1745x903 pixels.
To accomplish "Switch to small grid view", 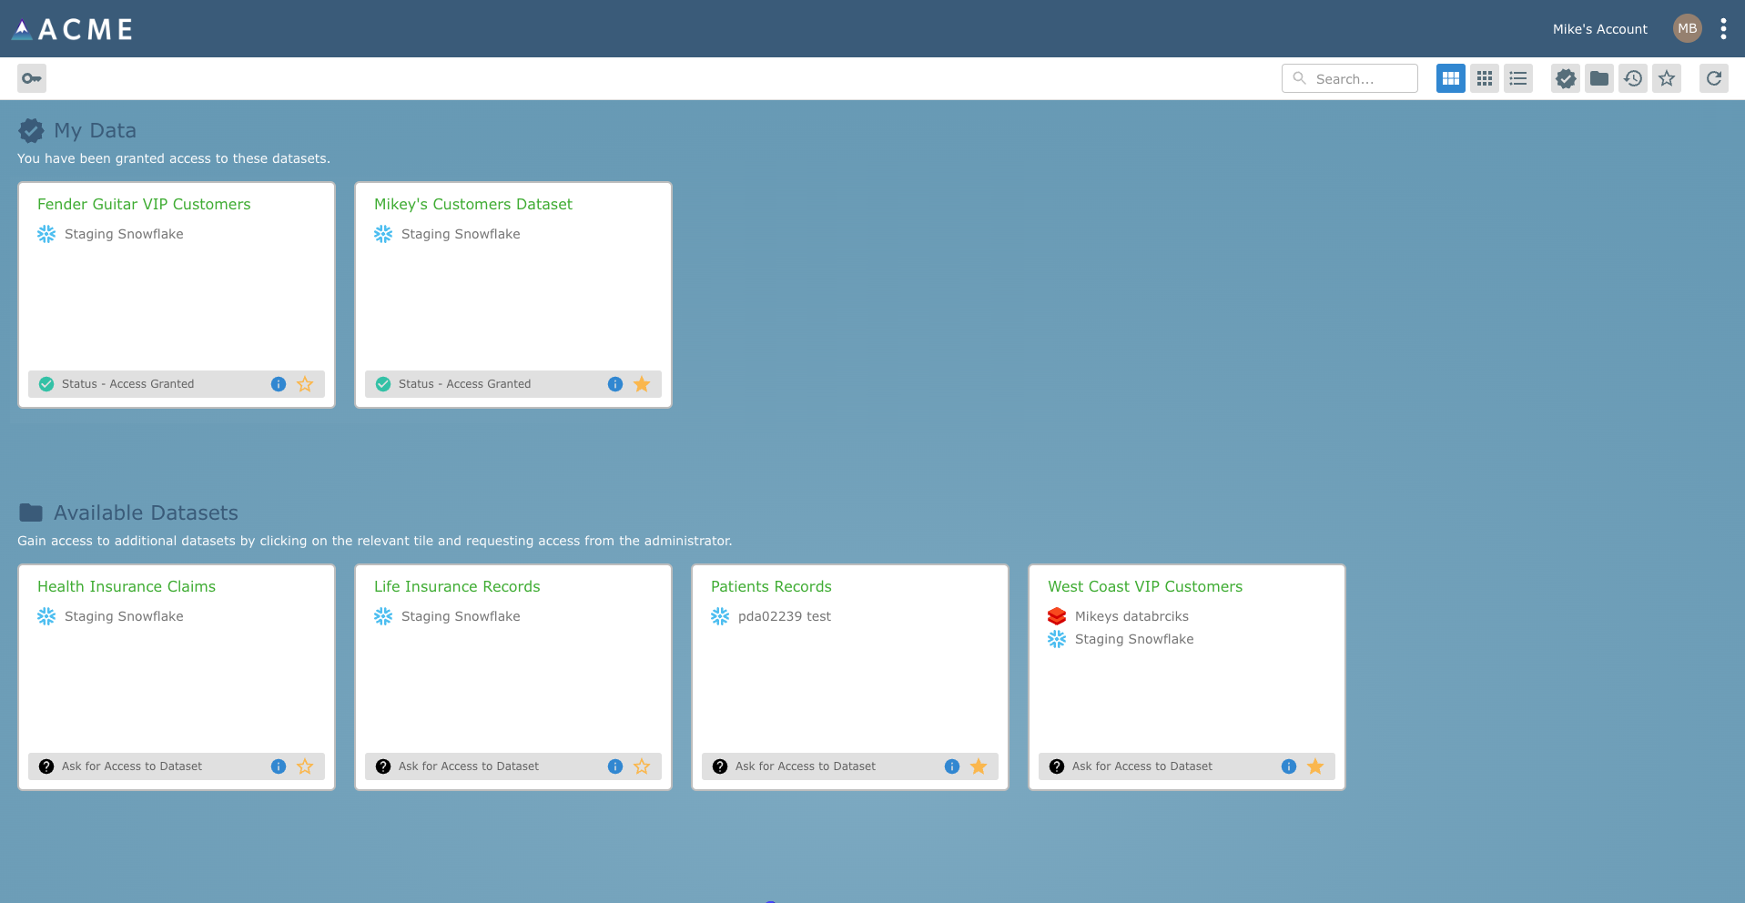I will click(x=1485, y=78).
